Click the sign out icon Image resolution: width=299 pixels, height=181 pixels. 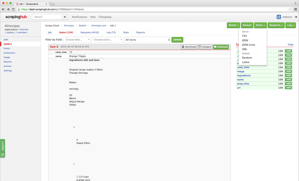pos(296,17)
